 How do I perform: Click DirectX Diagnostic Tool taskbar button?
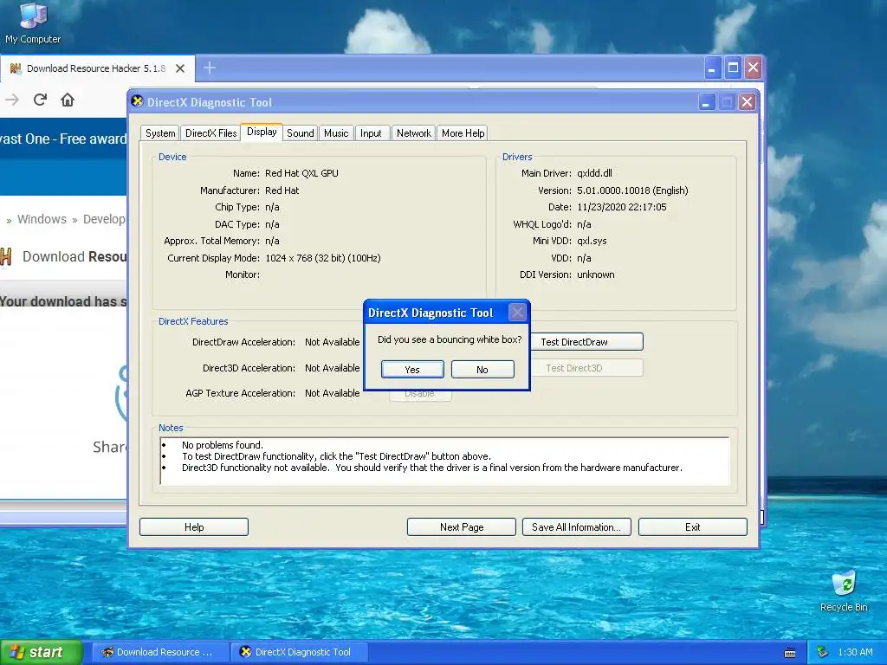point(300,652)
